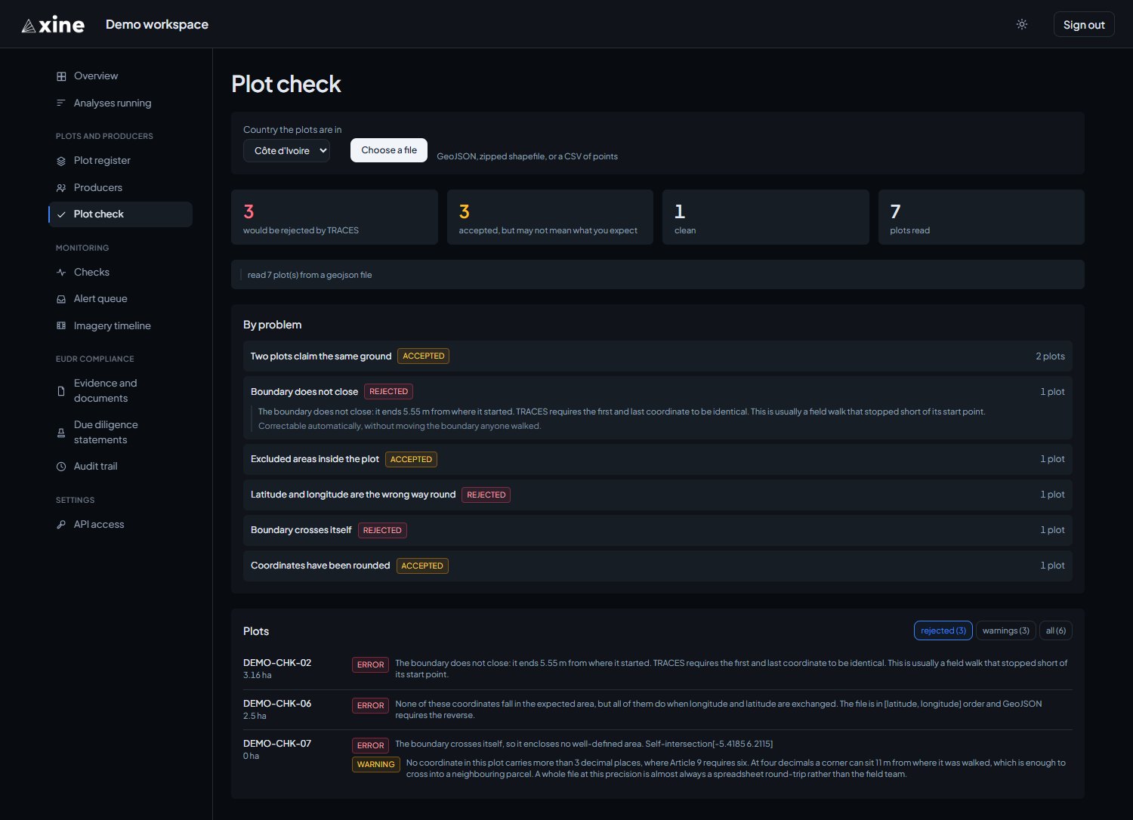The image size is (1133, 820).
Task: Go to the Alert queue page
Action: pyautogui.click(x=120, y=299)
